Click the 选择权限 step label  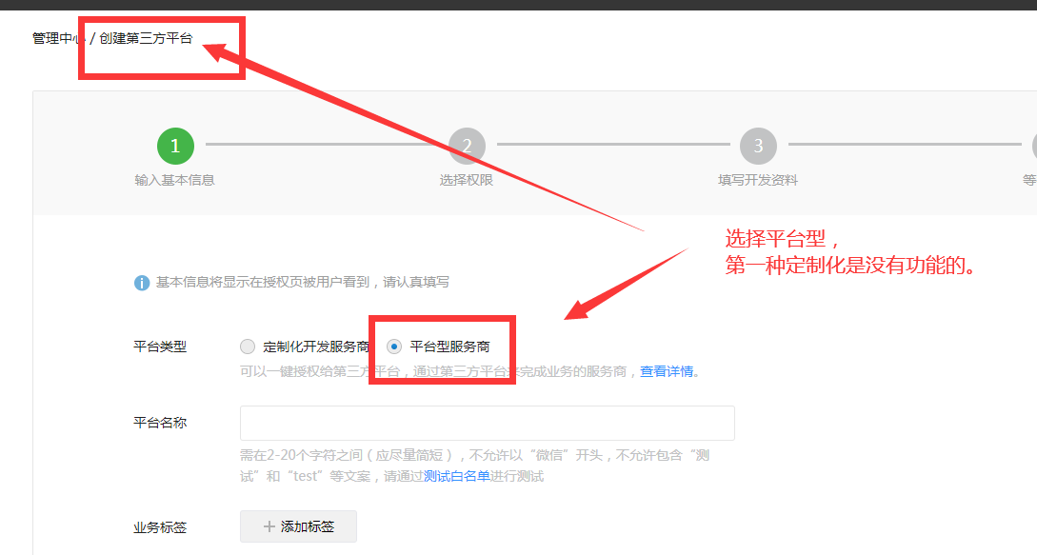pyautogui.click(x=467, y=180)
